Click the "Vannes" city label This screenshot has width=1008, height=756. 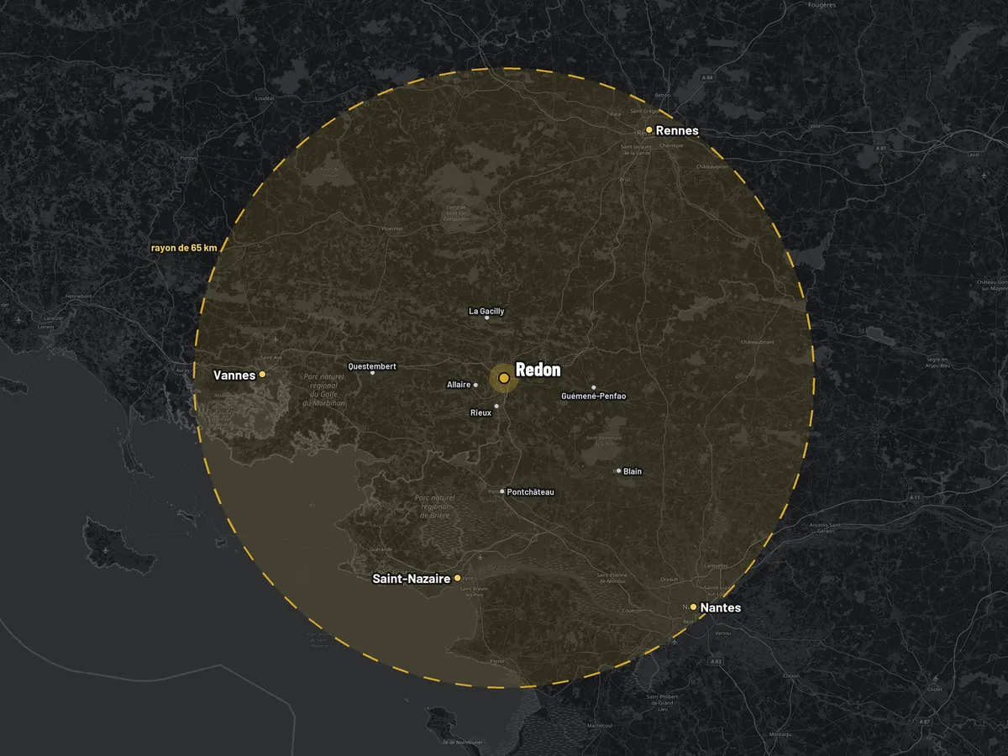[x=234, y=375]
